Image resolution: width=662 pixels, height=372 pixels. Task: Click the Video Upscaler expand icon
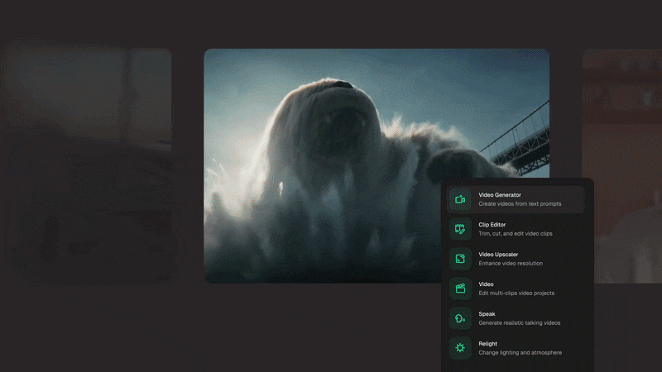tap(460, 259)
